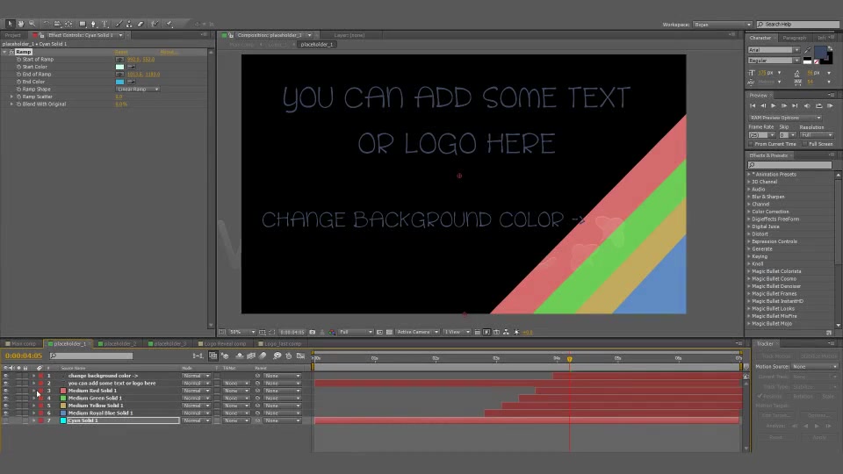Select the Eraser tool
The width and height of the screenshot is (843, 474).
pyautogui.click(x=140, y=24)
